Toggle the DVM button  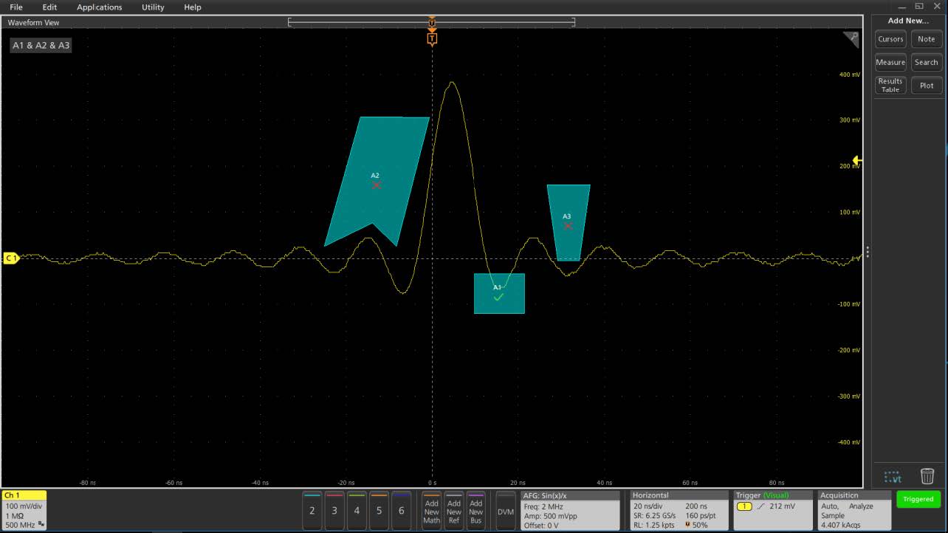pyautogui.click(x=505, y=510)
